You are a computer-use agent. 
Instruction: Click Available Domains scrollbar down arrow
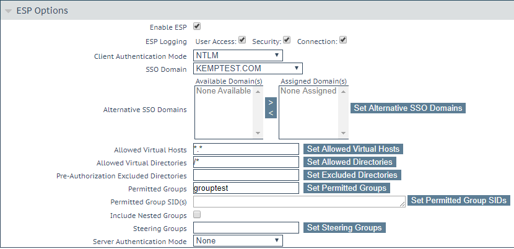click(258, 133)
